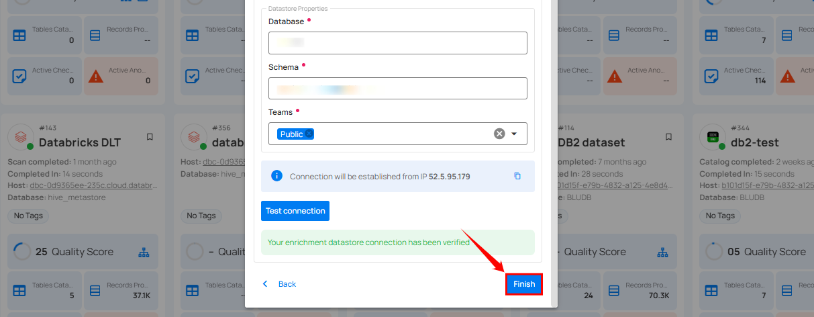Click the Test connection button
The image size is (814, 317).
click(x=295, y=211)
